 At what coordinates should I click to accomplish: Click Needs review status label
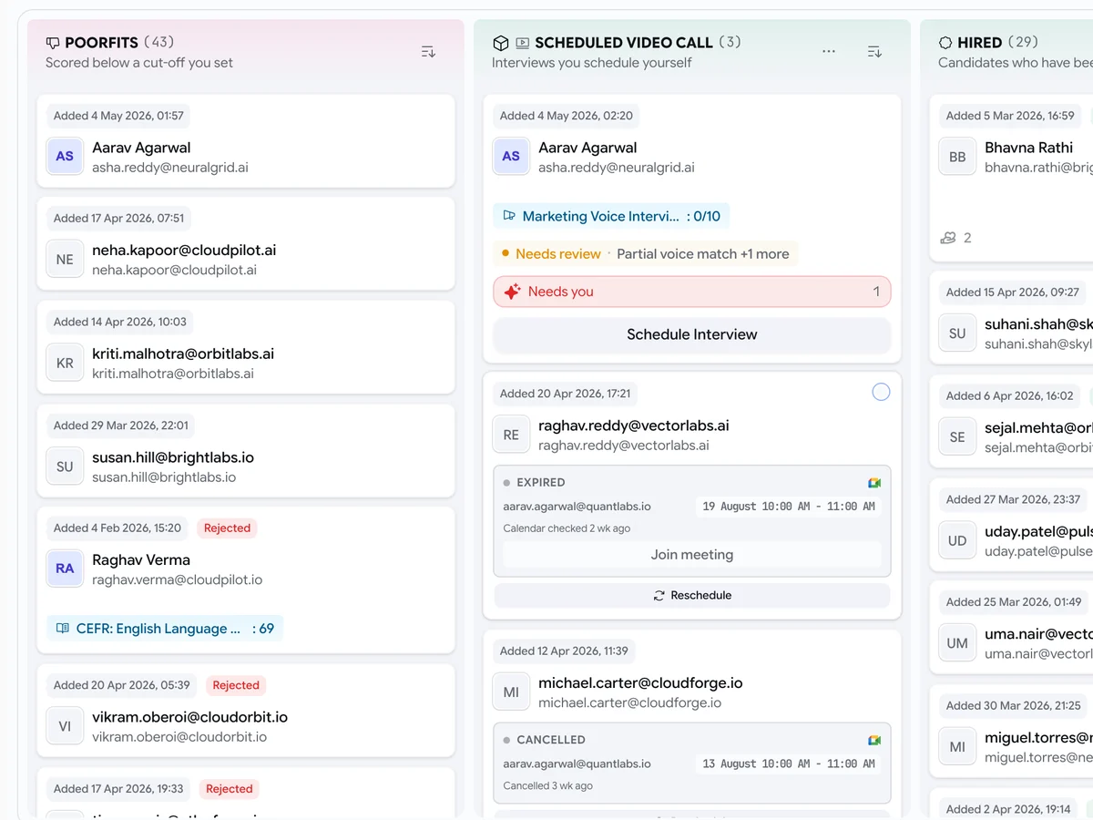pyautogui.click(x=557, y=254)
